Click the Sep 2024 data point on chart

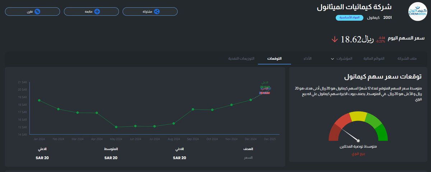[193, 109]
